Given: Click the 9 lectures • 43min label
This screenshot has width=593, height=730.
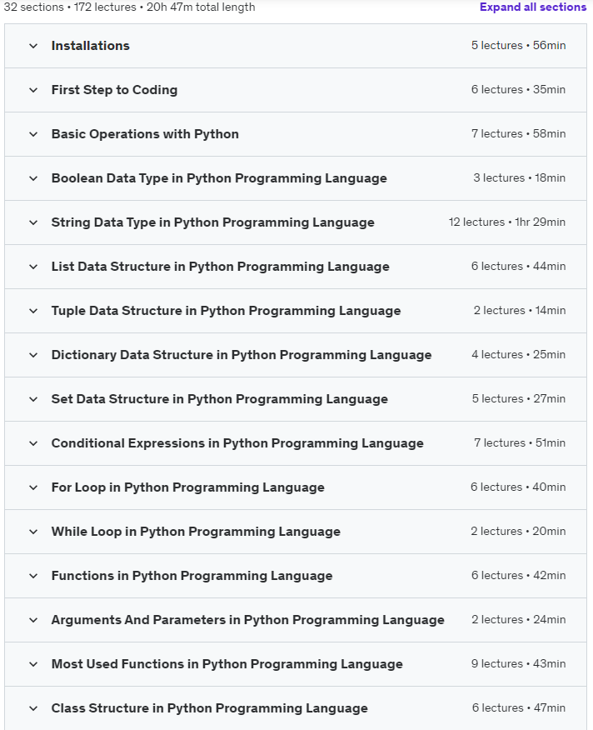Looking at the screenshot, I should click(x=519, y=664).
